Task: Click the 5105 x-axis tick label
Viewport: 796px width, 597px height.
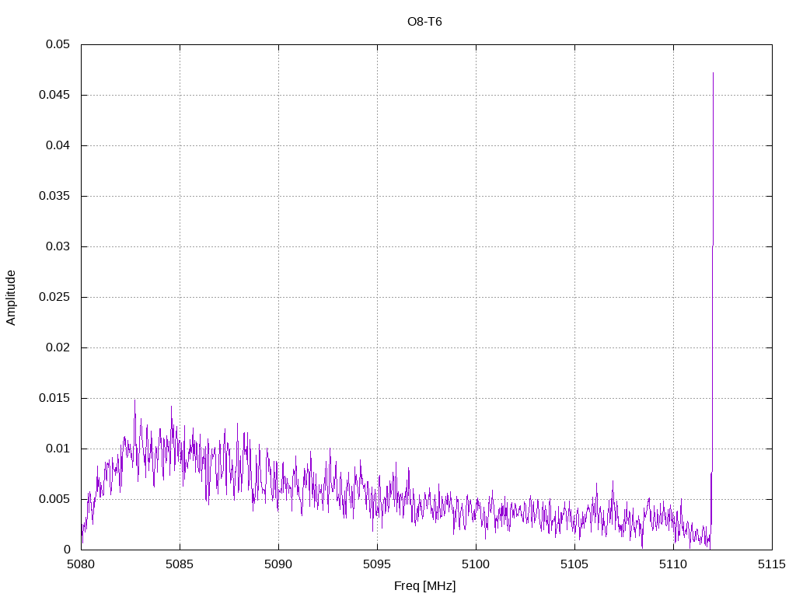Action: [574, 564]
